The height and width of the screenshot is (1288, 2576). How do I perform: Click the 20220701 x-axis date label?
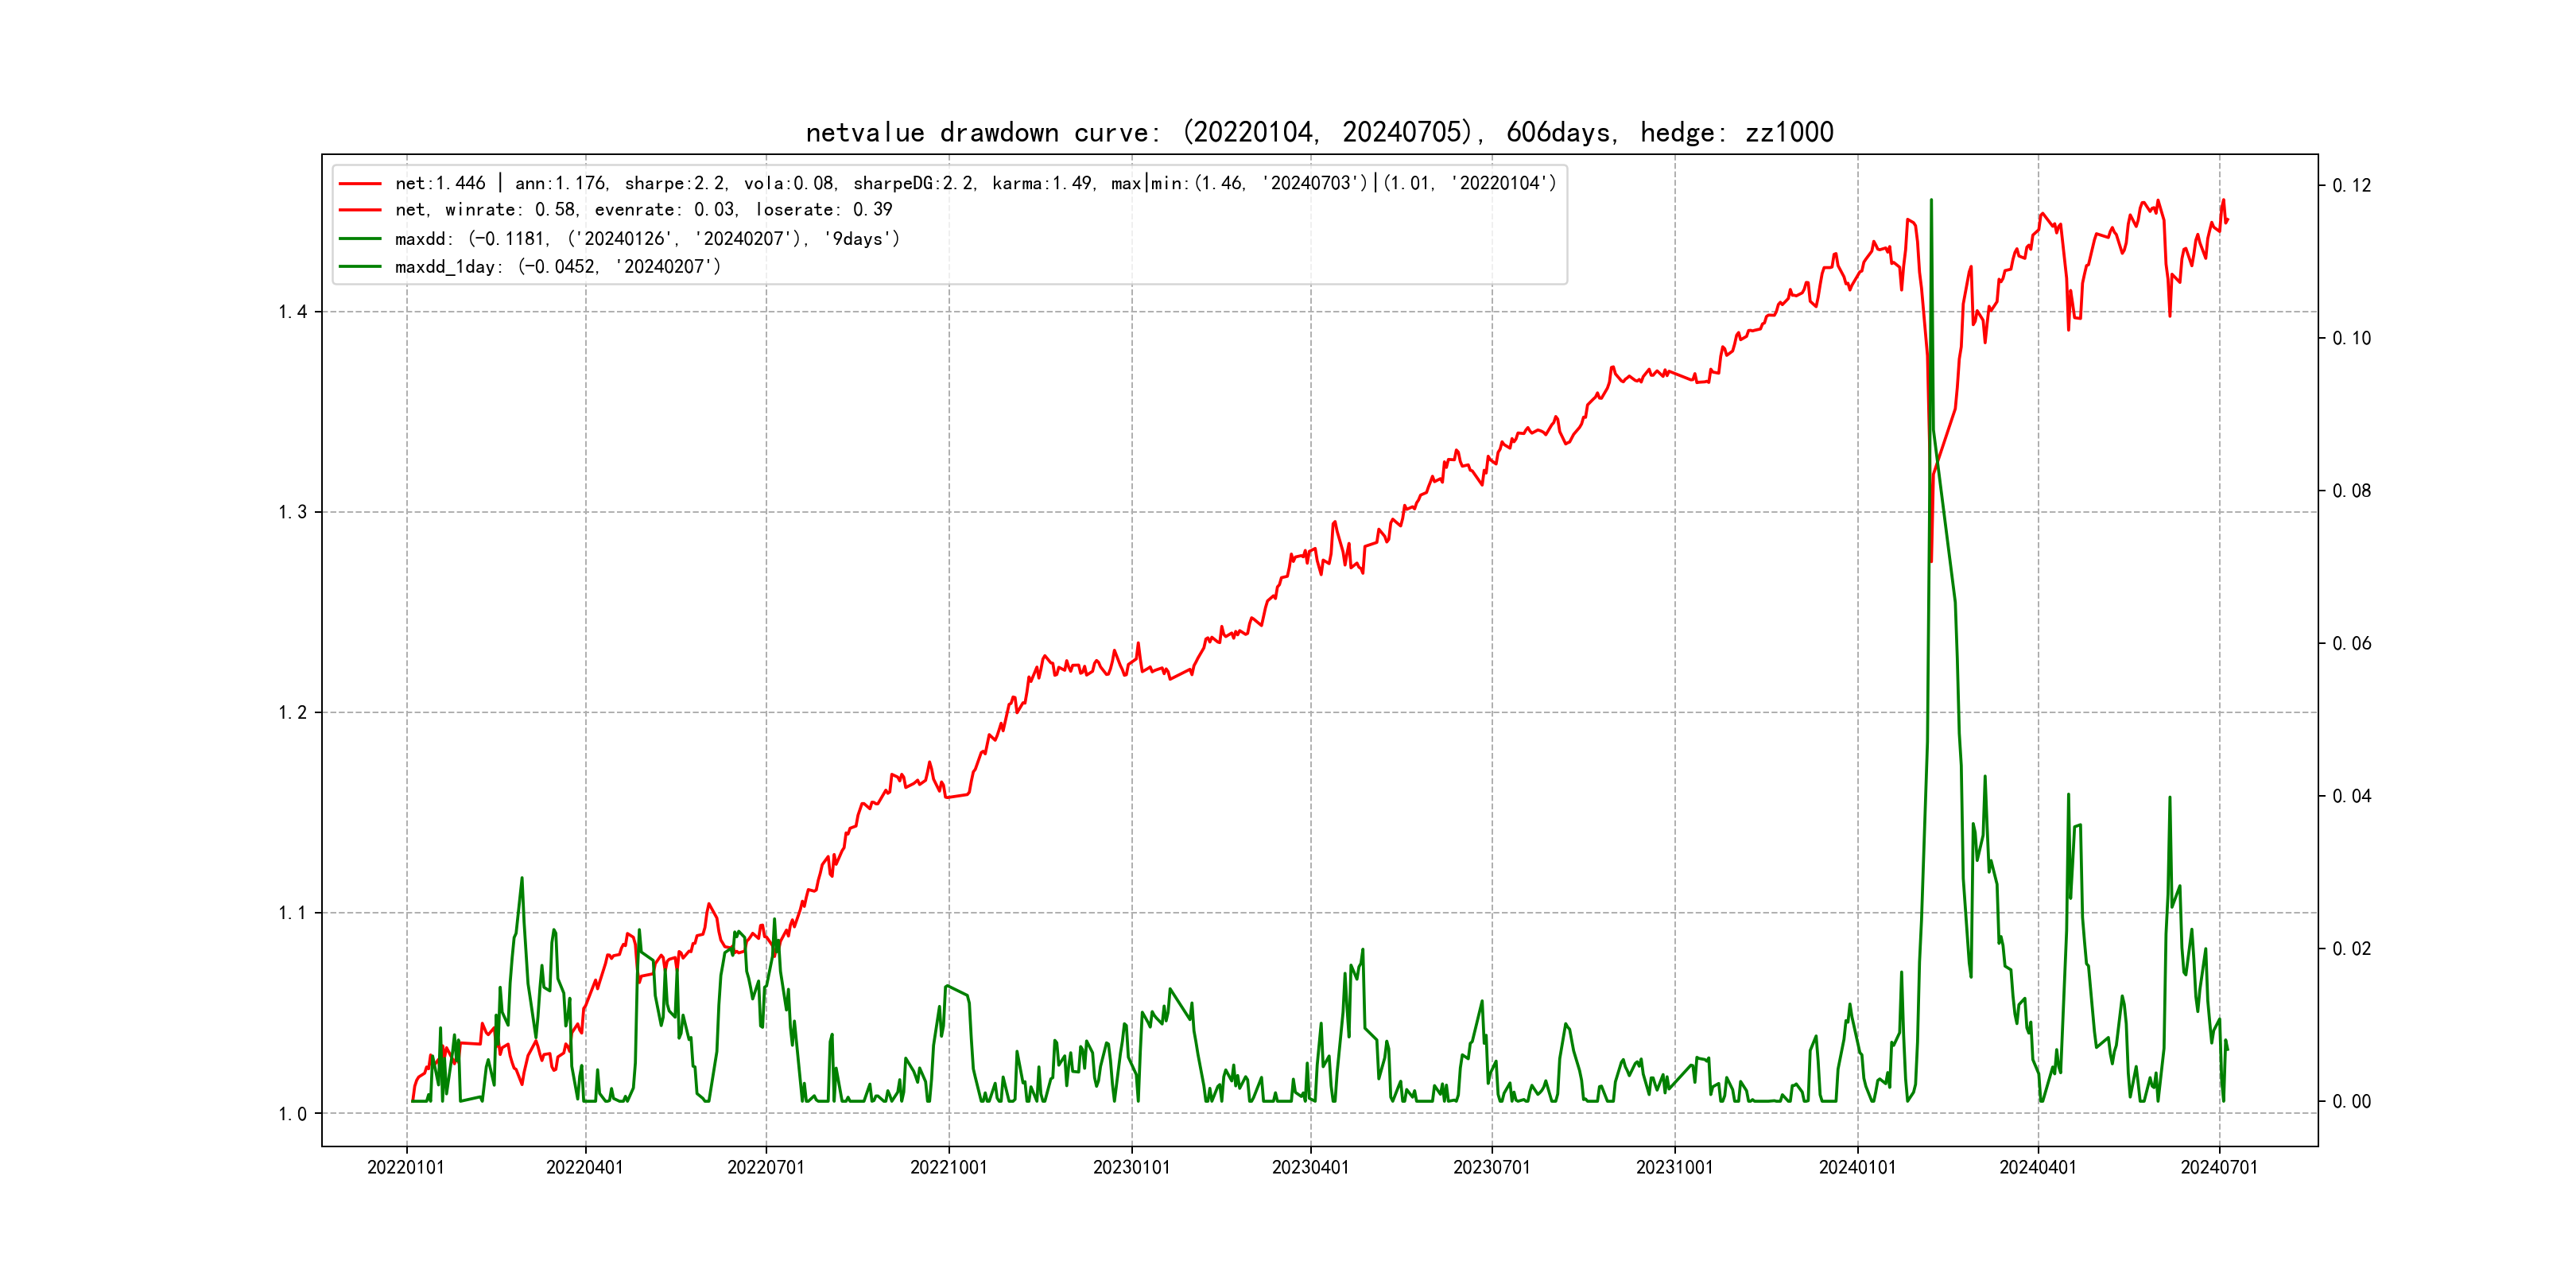click(766, 1168)
